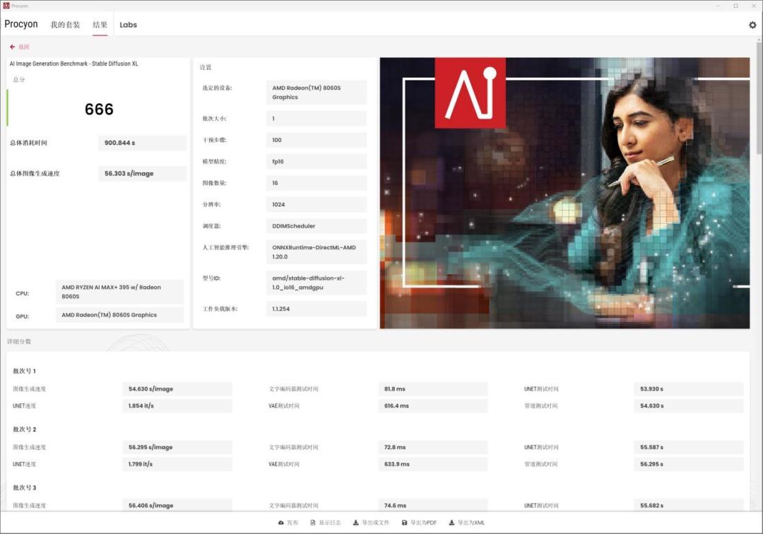
Task: Click the UNET time '53.930 s'
Action: 689,389
